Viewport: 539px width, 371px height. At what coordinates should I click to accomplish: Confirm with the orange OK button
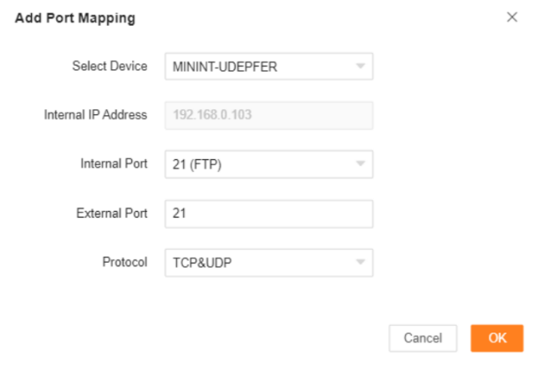[x=496, y=338]
